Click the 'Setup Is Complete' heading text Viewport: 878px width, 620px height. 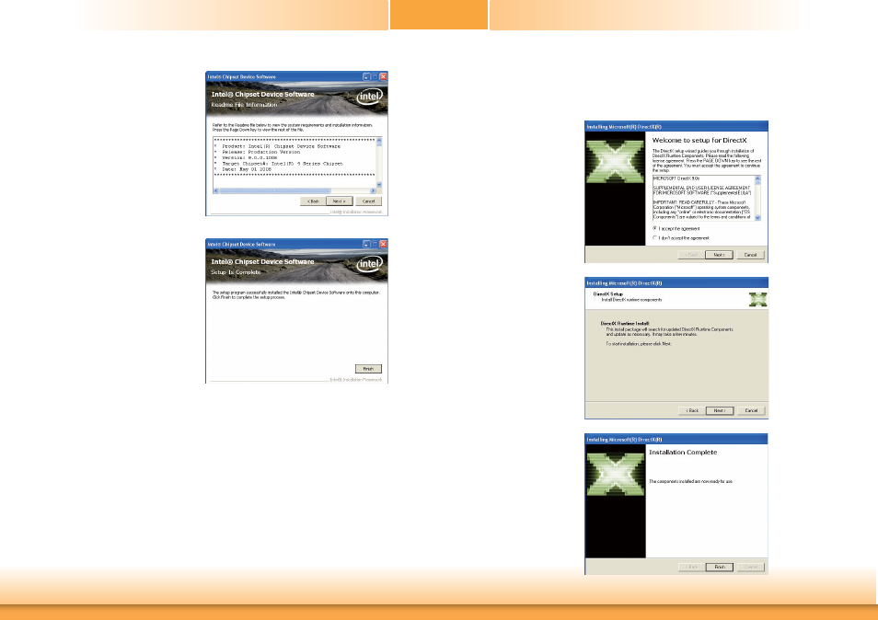(236, 272)
